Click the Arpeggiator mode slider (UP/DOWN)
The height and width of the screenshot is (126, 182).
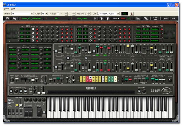(34, 90)
